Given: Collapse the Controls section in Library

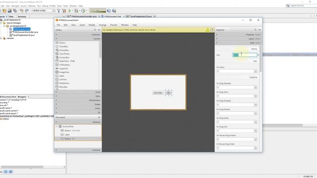Looking at the screenshot, I should pyautogui.click(x=78, y=39).
